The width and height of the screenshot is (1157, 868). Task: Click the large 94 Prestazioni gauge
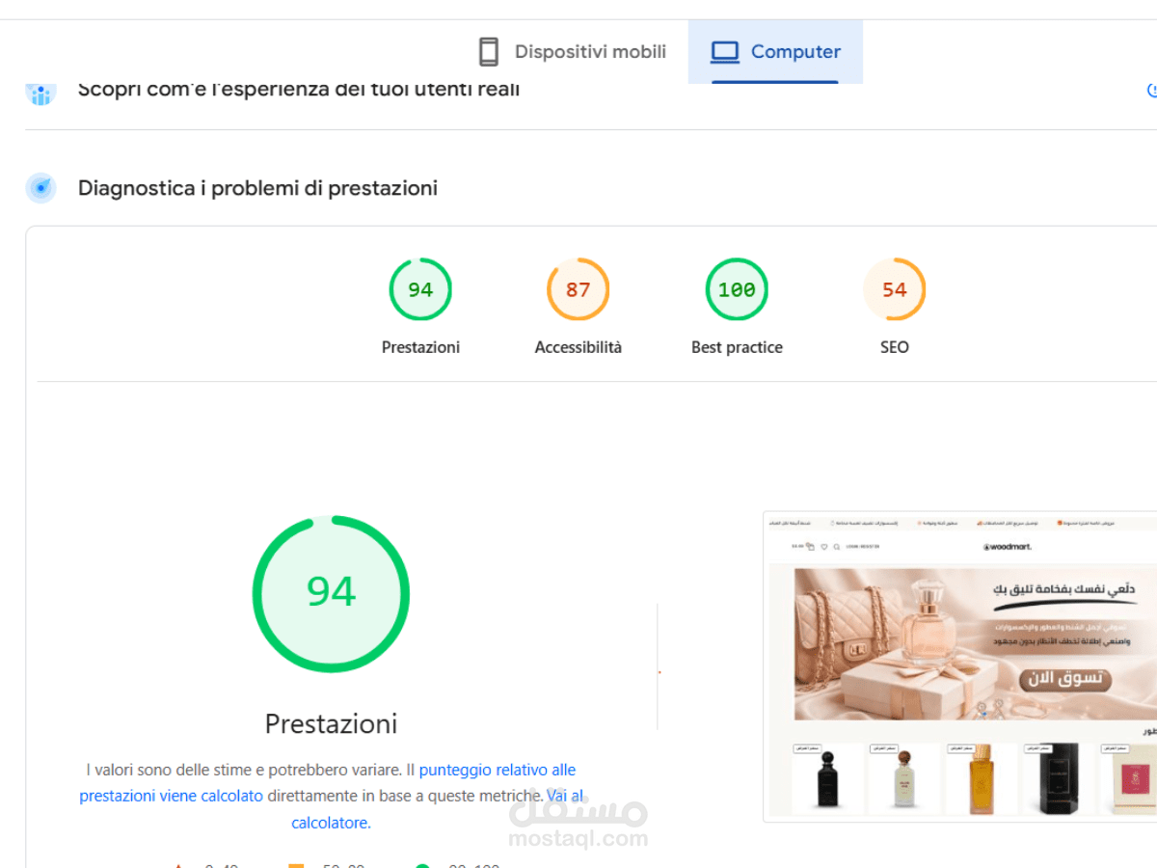click(331, 593)
